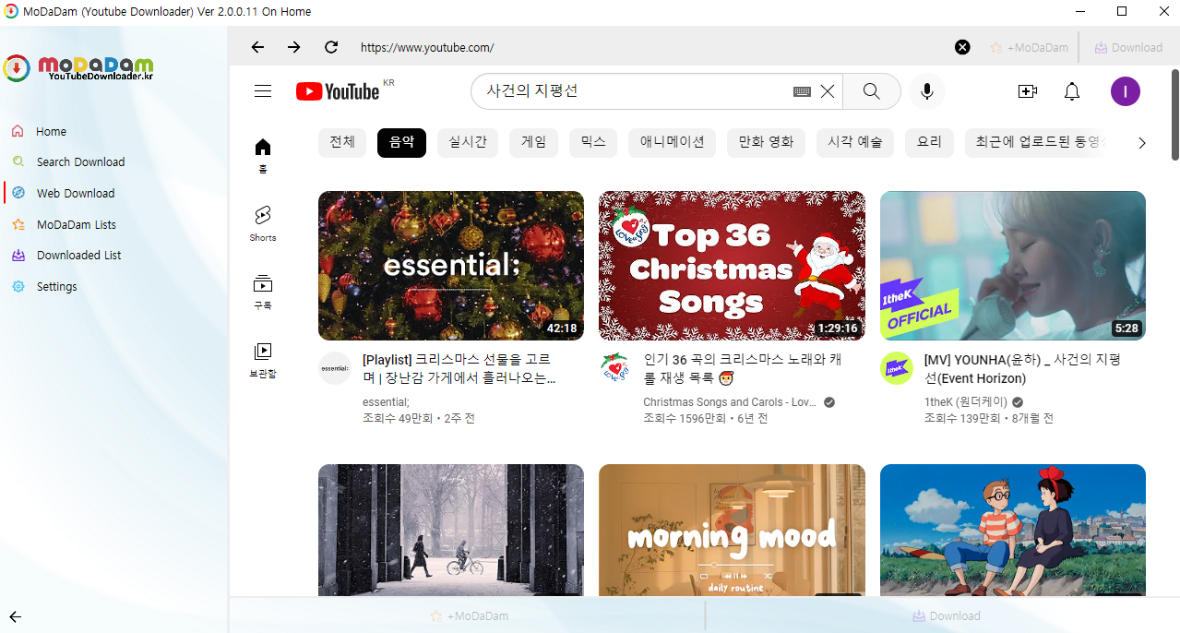Open MoDaDam Lists
The width and height of the screenshot is (1180, 633).
point(77,224)
